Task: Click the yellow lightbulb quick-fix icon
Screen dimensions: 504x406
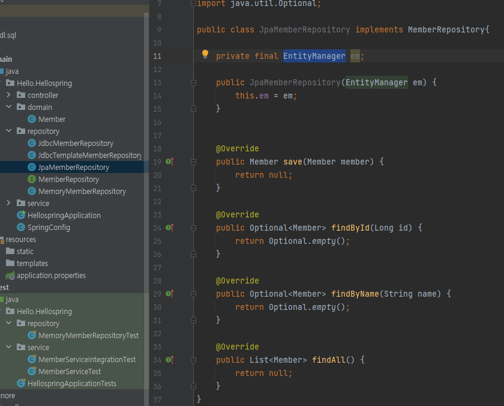Action: [205, 55]
